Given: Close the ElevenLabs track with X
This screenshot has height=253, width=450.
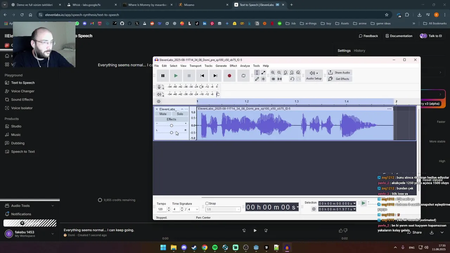Looking at the screenshot, I should pos(157,109).
